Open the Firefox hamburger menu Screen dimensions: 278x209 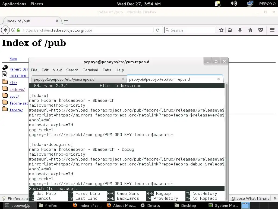272,30
